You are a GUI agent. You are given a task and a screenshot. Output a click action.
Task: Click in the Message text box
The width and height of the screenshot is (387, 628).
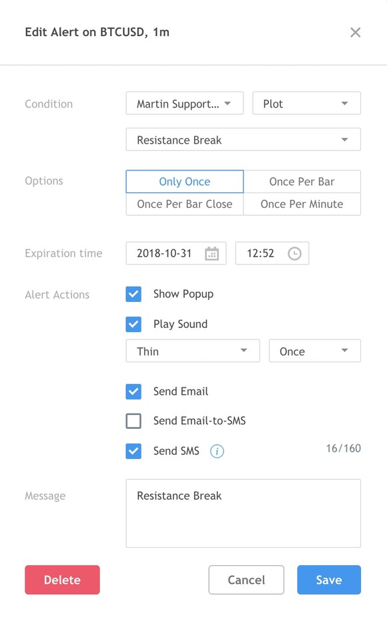pyautogui.click(x=244, y=513)
